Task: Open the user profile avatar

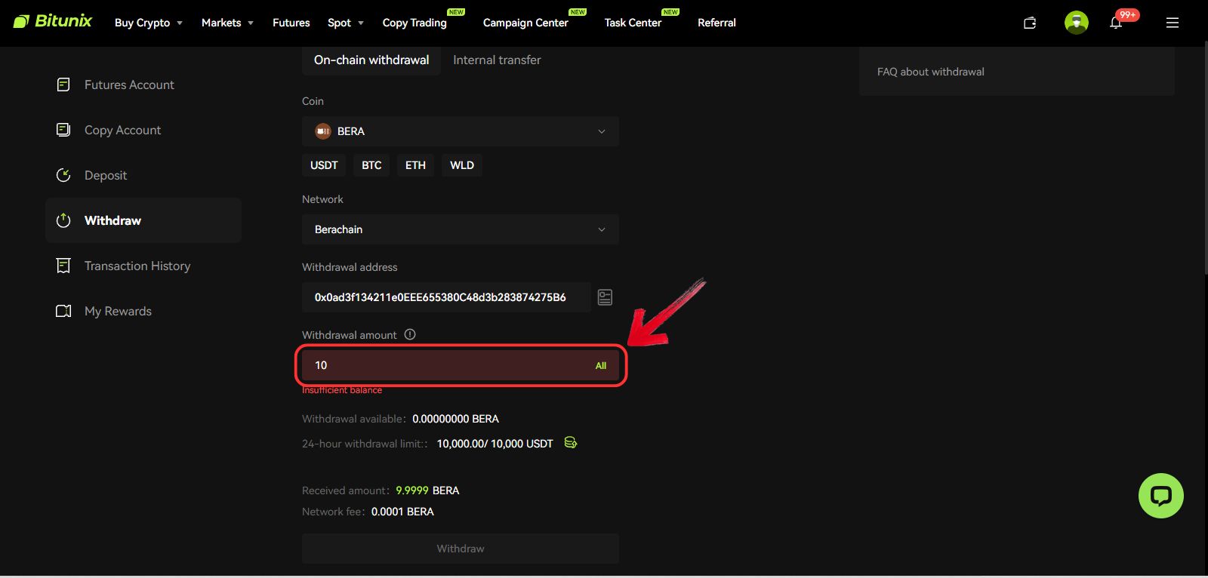Action: click(x=1077, y=23)
